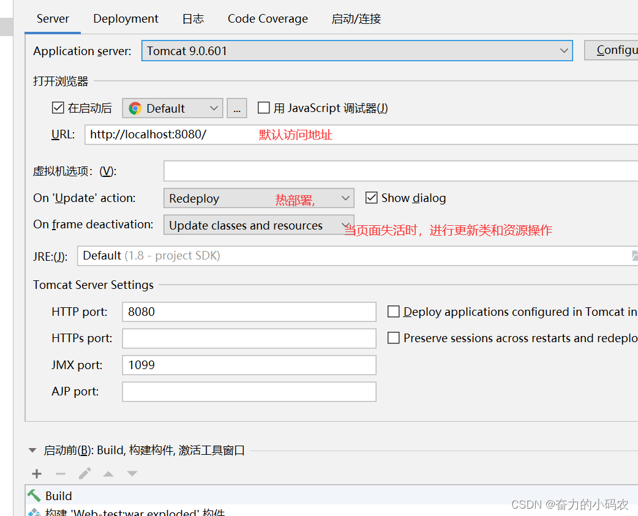
Task: Click the AJP port field
Action: 249,392
